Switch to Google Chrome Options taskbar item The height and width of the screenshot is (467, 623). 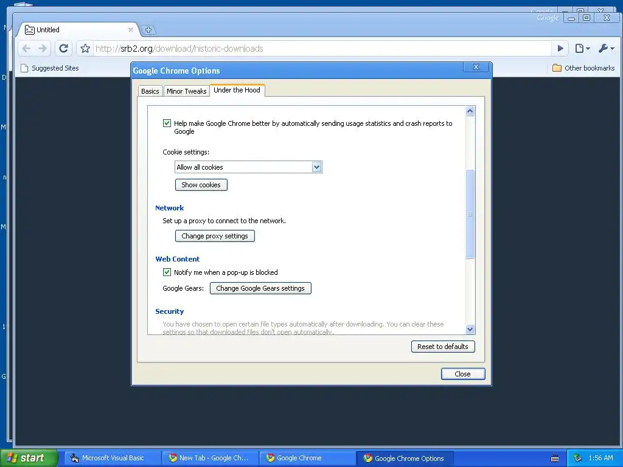click(x=405, y=458)
